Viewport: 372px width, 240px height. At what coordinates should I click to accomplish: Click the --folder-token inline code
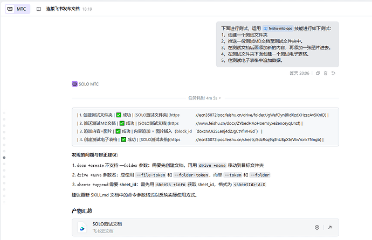(x=191, y=175)
